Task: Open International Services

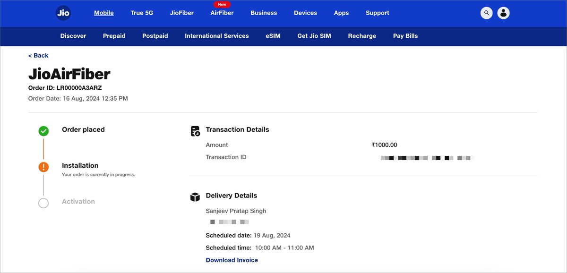Action: point(217,36)
